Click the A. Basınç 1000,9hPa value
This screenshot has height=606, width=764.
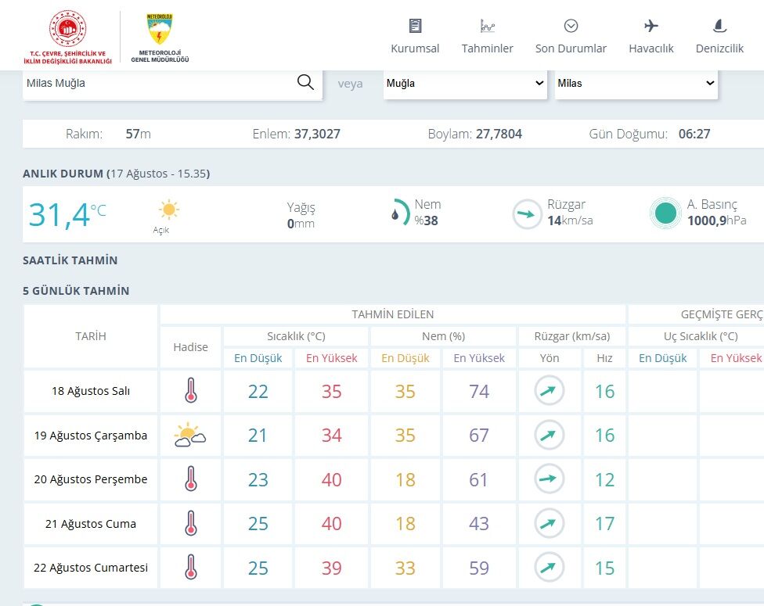[x=717, y=221]
